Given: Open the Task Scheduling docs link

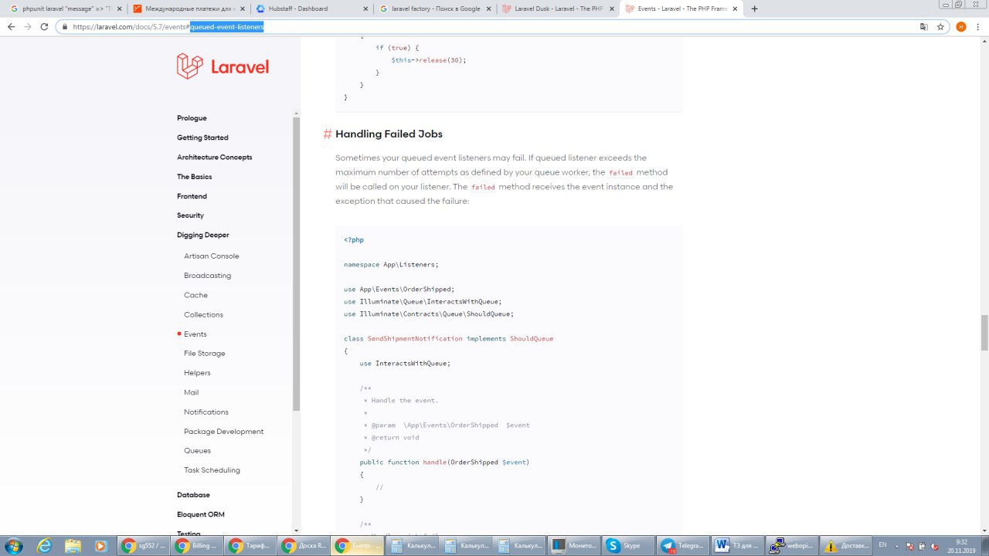Looking at the screenshot, I should (x=212, y=470).
